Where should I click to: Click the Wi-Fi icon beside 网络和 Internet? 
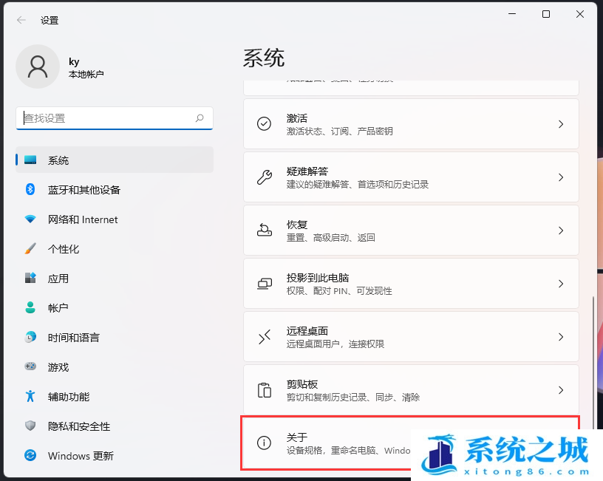pos(30,219)
